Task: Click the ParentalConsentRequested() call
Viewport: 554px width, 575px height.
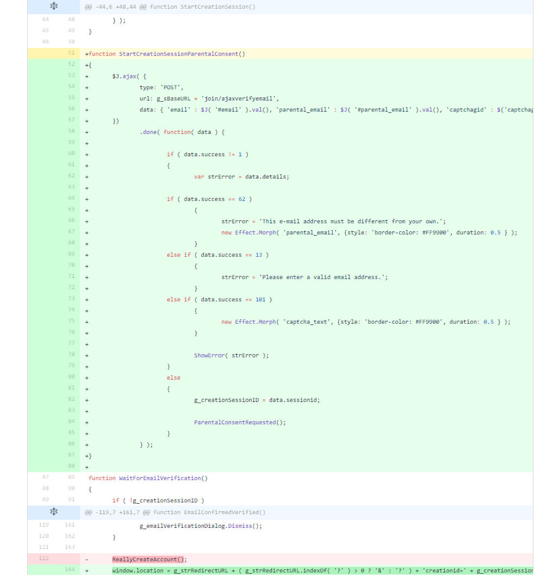Action: point(239,422)
